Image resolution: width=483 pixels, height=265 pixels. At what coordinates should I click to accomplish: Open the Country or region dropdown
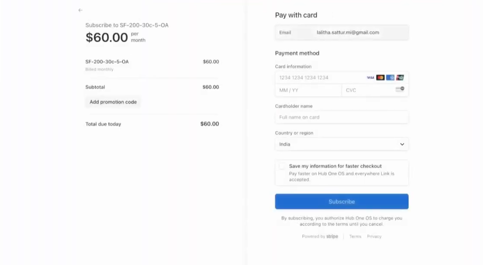click(x=341, y=144)
